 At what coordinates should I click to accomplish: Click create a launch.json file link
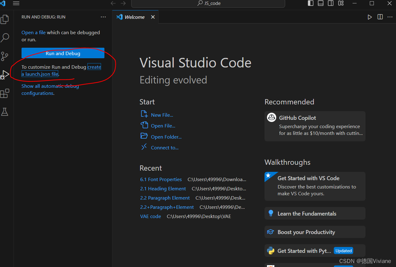pyautogui.click(x=61, y=71)
